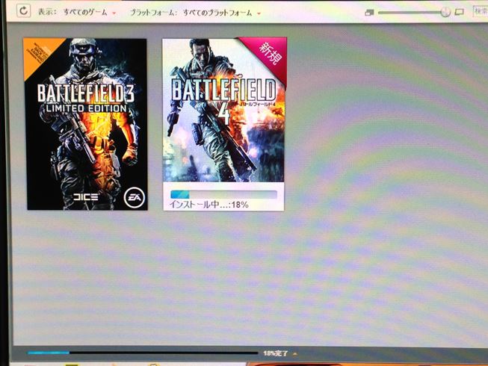The image size is (488, 366).
Task: Click the large thumbnails size icon
Action: point(460,12)
